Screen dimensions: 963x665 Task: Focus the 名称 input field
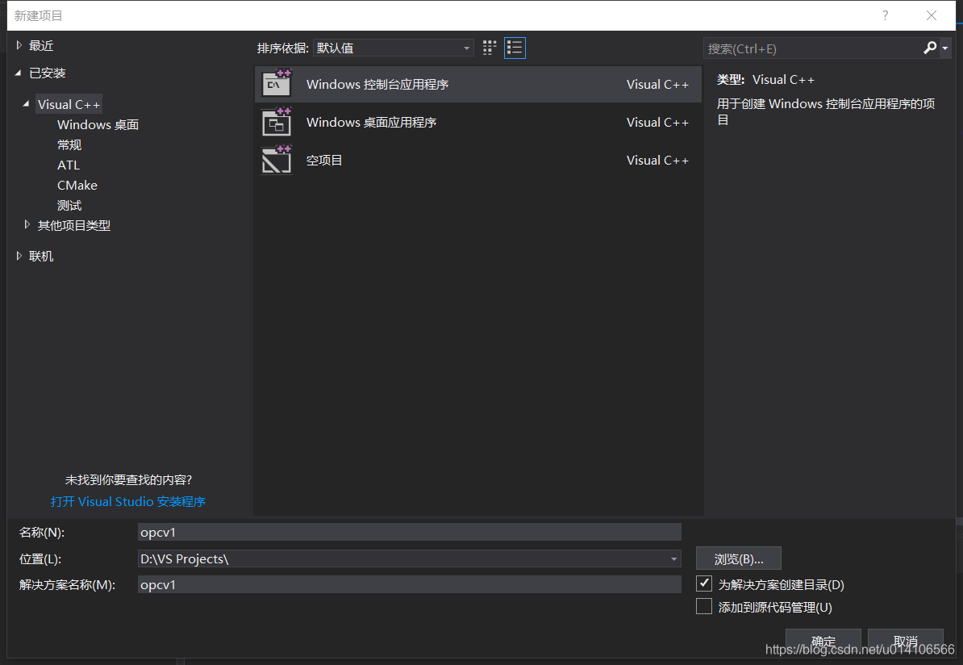[x=410, y=533]
